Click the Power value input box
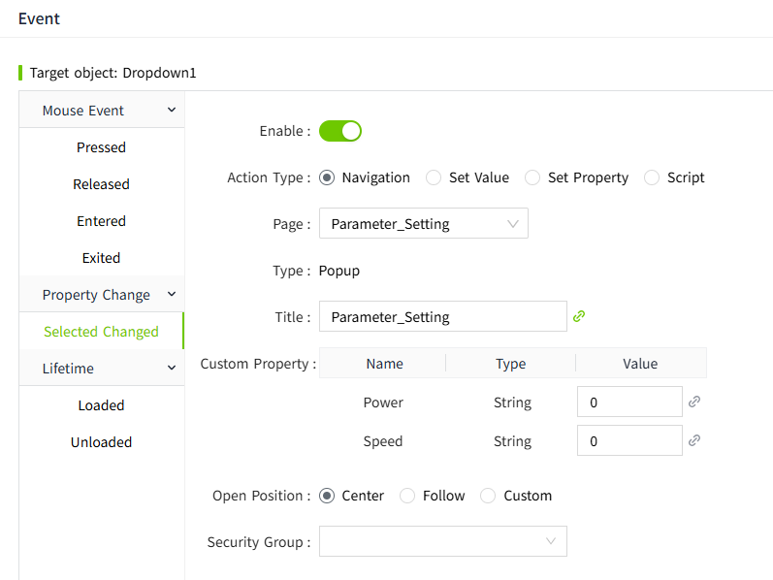 (x=629, y=402)
